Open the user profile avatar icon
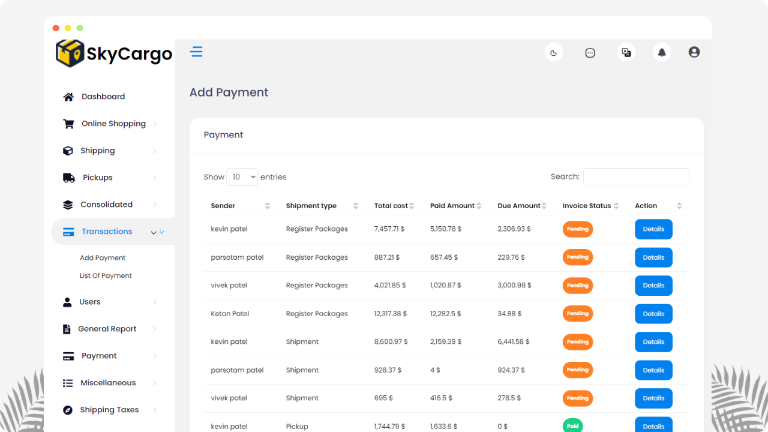 coord(694,52)
